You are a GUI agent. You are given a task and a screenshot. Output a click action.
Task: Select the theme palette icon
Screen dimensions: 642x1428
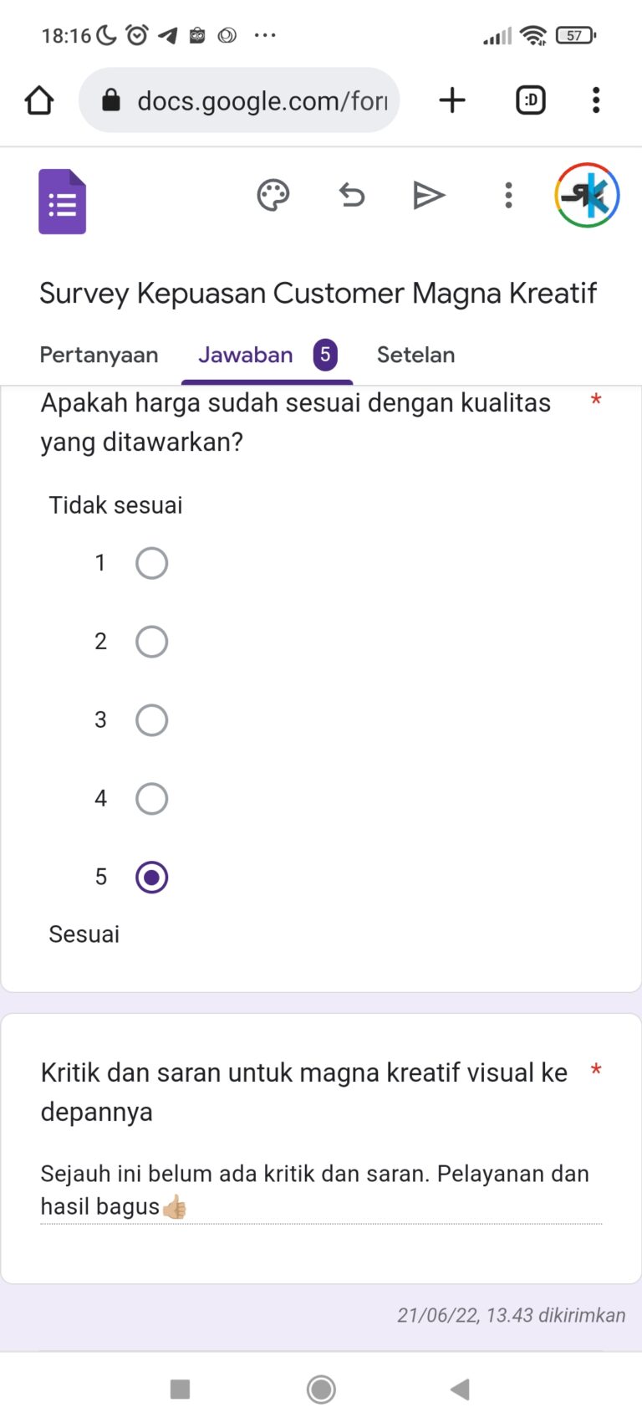coord(273,195)
